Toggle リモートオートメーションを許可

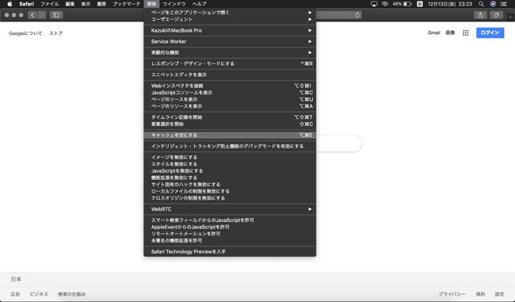pos(230,234)
